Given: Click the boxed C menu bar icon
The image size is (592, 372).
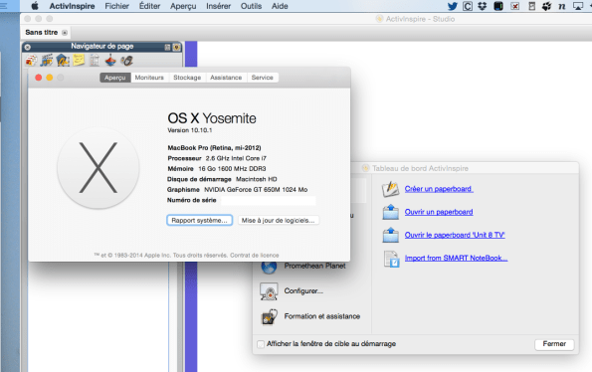Looking at the screenshot, I should (x=468, y=6).
